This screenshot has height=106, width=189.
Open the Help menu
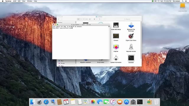point(35,1)
